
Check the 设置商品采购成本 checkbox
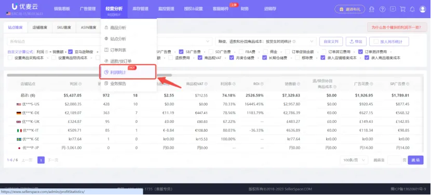pos(10,58)
